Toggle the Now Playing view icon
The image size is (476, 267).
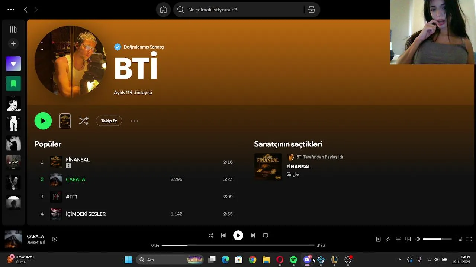click(x=378, y=239)
